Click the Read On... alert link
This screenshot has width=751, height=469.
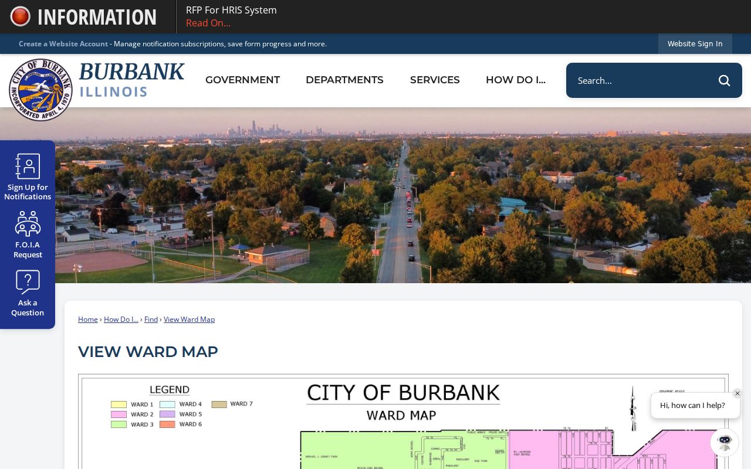(208, 23)
